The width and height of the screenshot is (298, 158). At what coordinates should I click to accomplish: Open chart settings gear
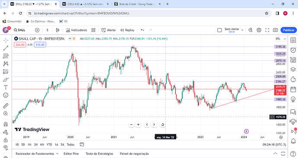tap(259, 30)
